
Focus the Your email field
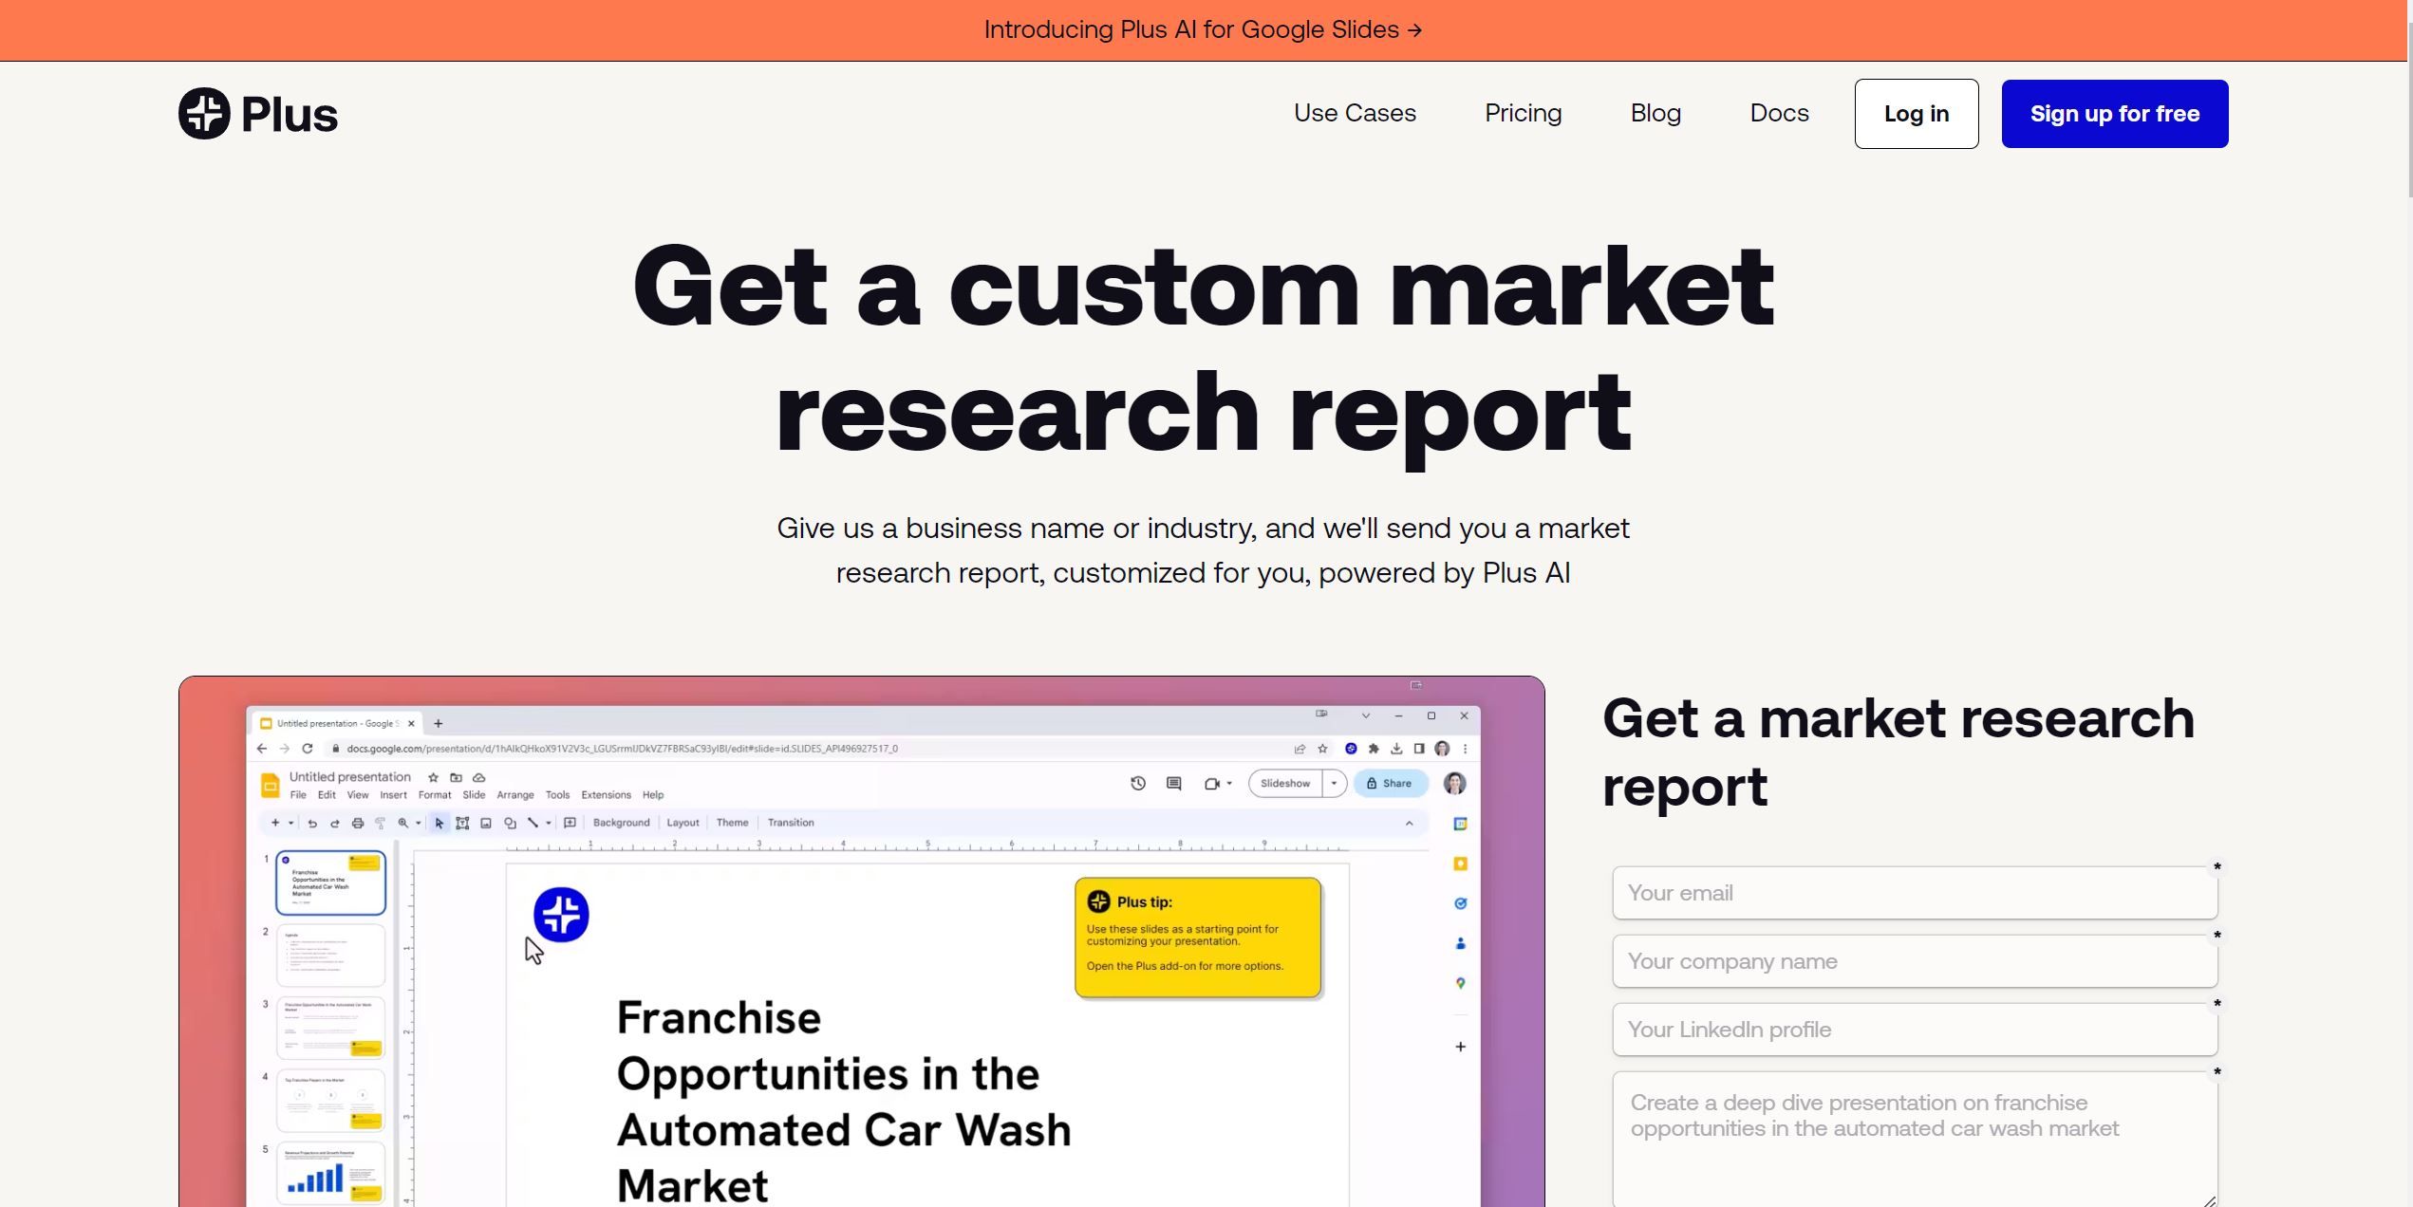pyautogui.click(x=1915, y=893)
